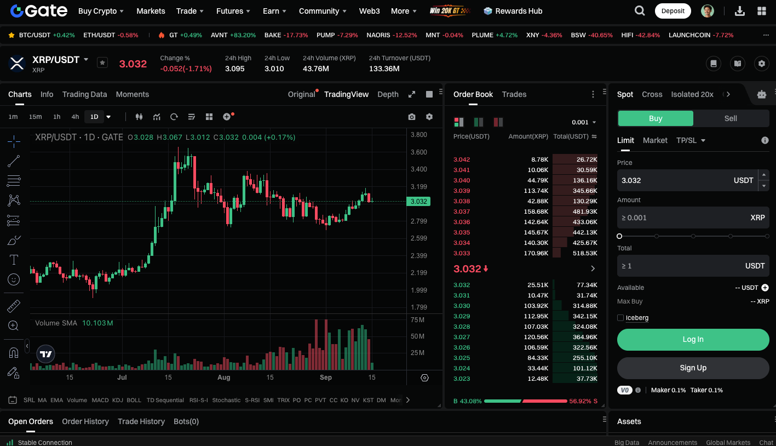776x446 pixels.
Task: Open the Rewards Hub link
Action: (513, 11)
